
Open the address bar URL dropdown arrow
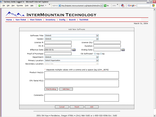[x=102, y=6]
